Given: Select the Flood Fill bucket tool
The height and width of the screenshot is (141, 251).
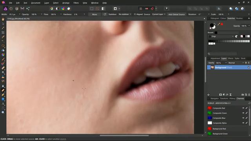Looking at the screenshot, I should [x=3, y=50].
